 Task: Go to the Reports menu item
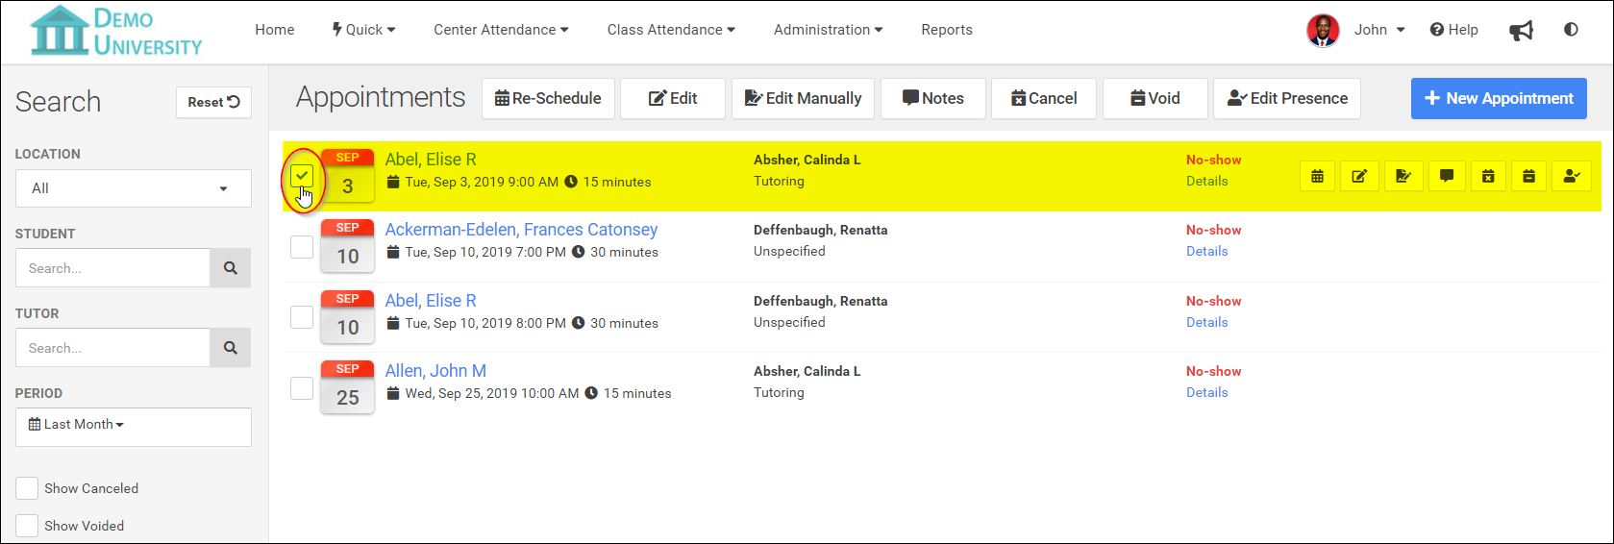pyautogui.click(x=946, y=30)
